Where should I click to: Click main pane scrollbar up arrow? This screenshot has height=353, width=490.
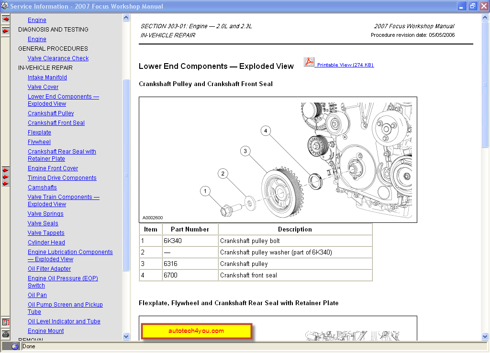pos(485,18)
